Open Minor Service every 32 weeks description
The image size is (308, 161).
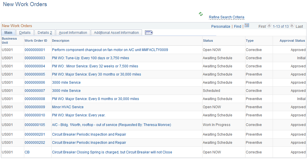[x=95, y=66]
